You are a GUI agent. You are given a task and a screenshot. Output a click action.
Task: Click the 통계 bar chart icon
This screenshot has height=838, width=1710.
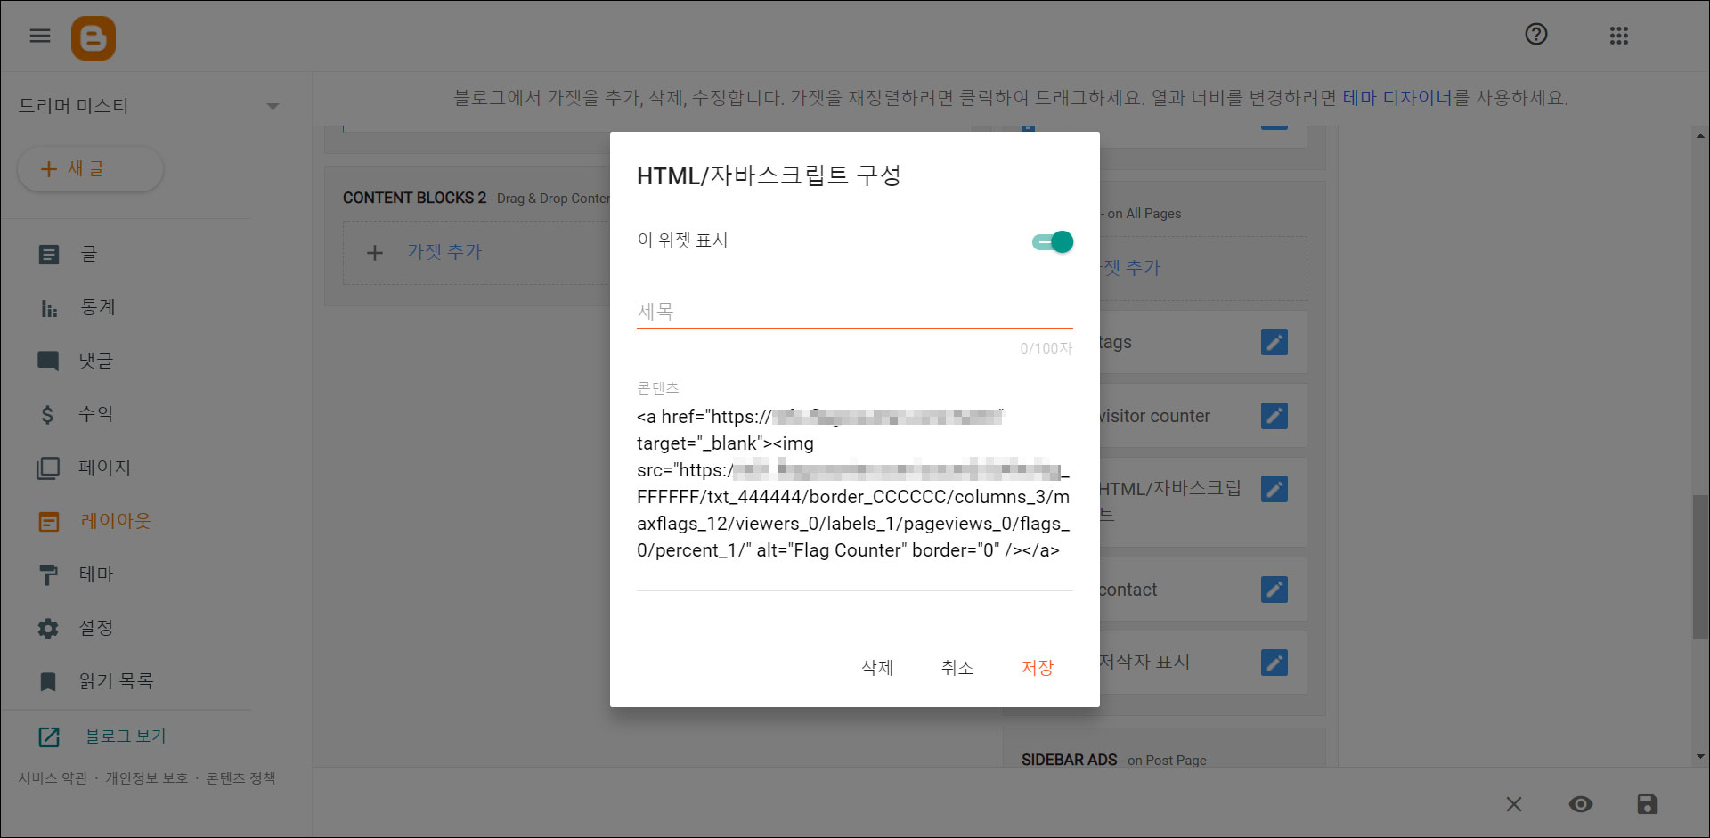click(49, 308)
